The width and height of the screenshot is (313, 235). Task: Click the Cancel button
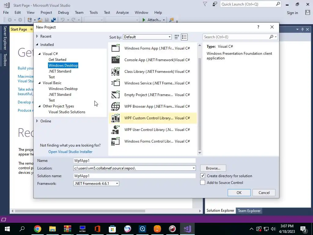pyautogui.click(x=264, y=193)
